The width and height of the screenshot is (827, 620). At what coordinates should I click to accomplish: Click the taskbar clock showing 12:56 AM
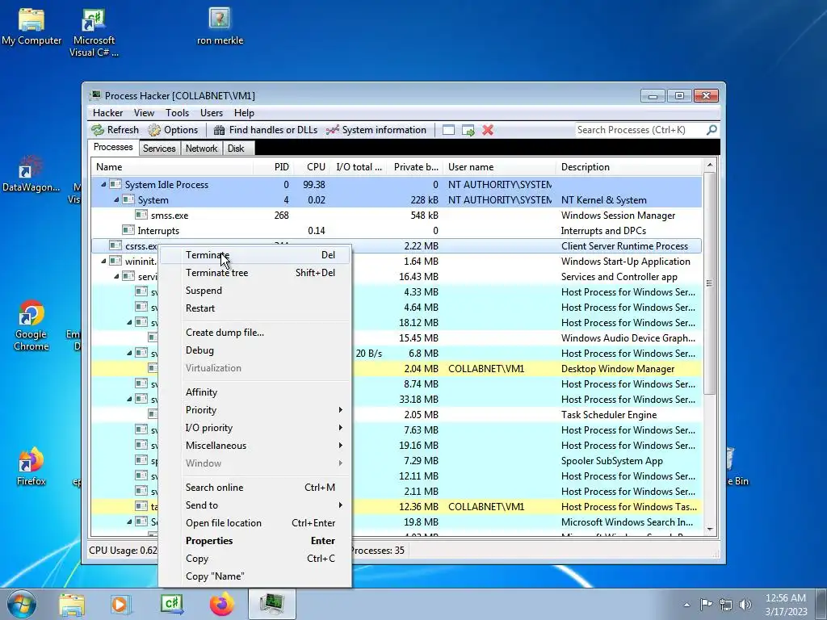[x=786, y=604]
